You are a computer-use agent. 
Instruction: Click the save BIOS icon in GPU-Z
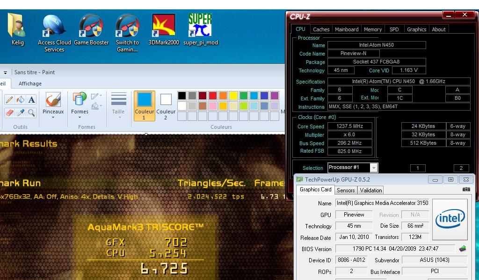[463, 249]
